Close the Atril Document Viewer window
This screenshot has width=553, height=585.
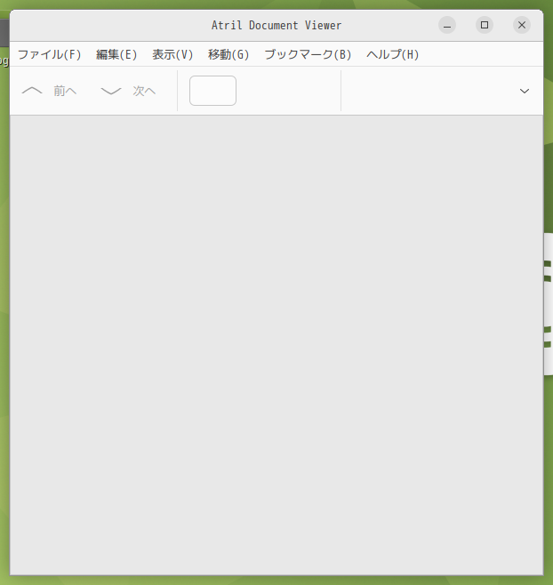(x=522, y=25)
